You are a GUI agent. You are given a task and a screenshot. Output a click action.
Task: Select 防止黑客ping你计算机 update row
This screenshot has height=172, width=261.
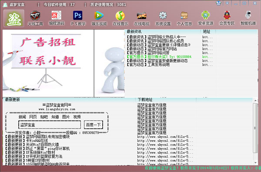coord(37,149)
